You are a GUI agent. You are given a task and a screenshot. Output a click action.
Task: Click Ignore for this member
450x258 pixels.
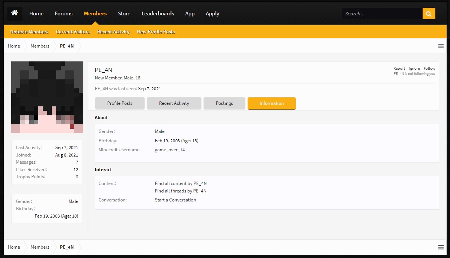414,69
